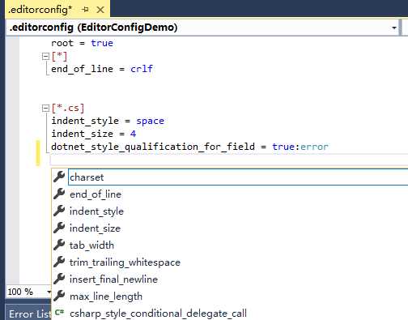The image size is (408, 320).
Task: Click the wrench icon beside end_of_line suggestion
Action: 59,194
